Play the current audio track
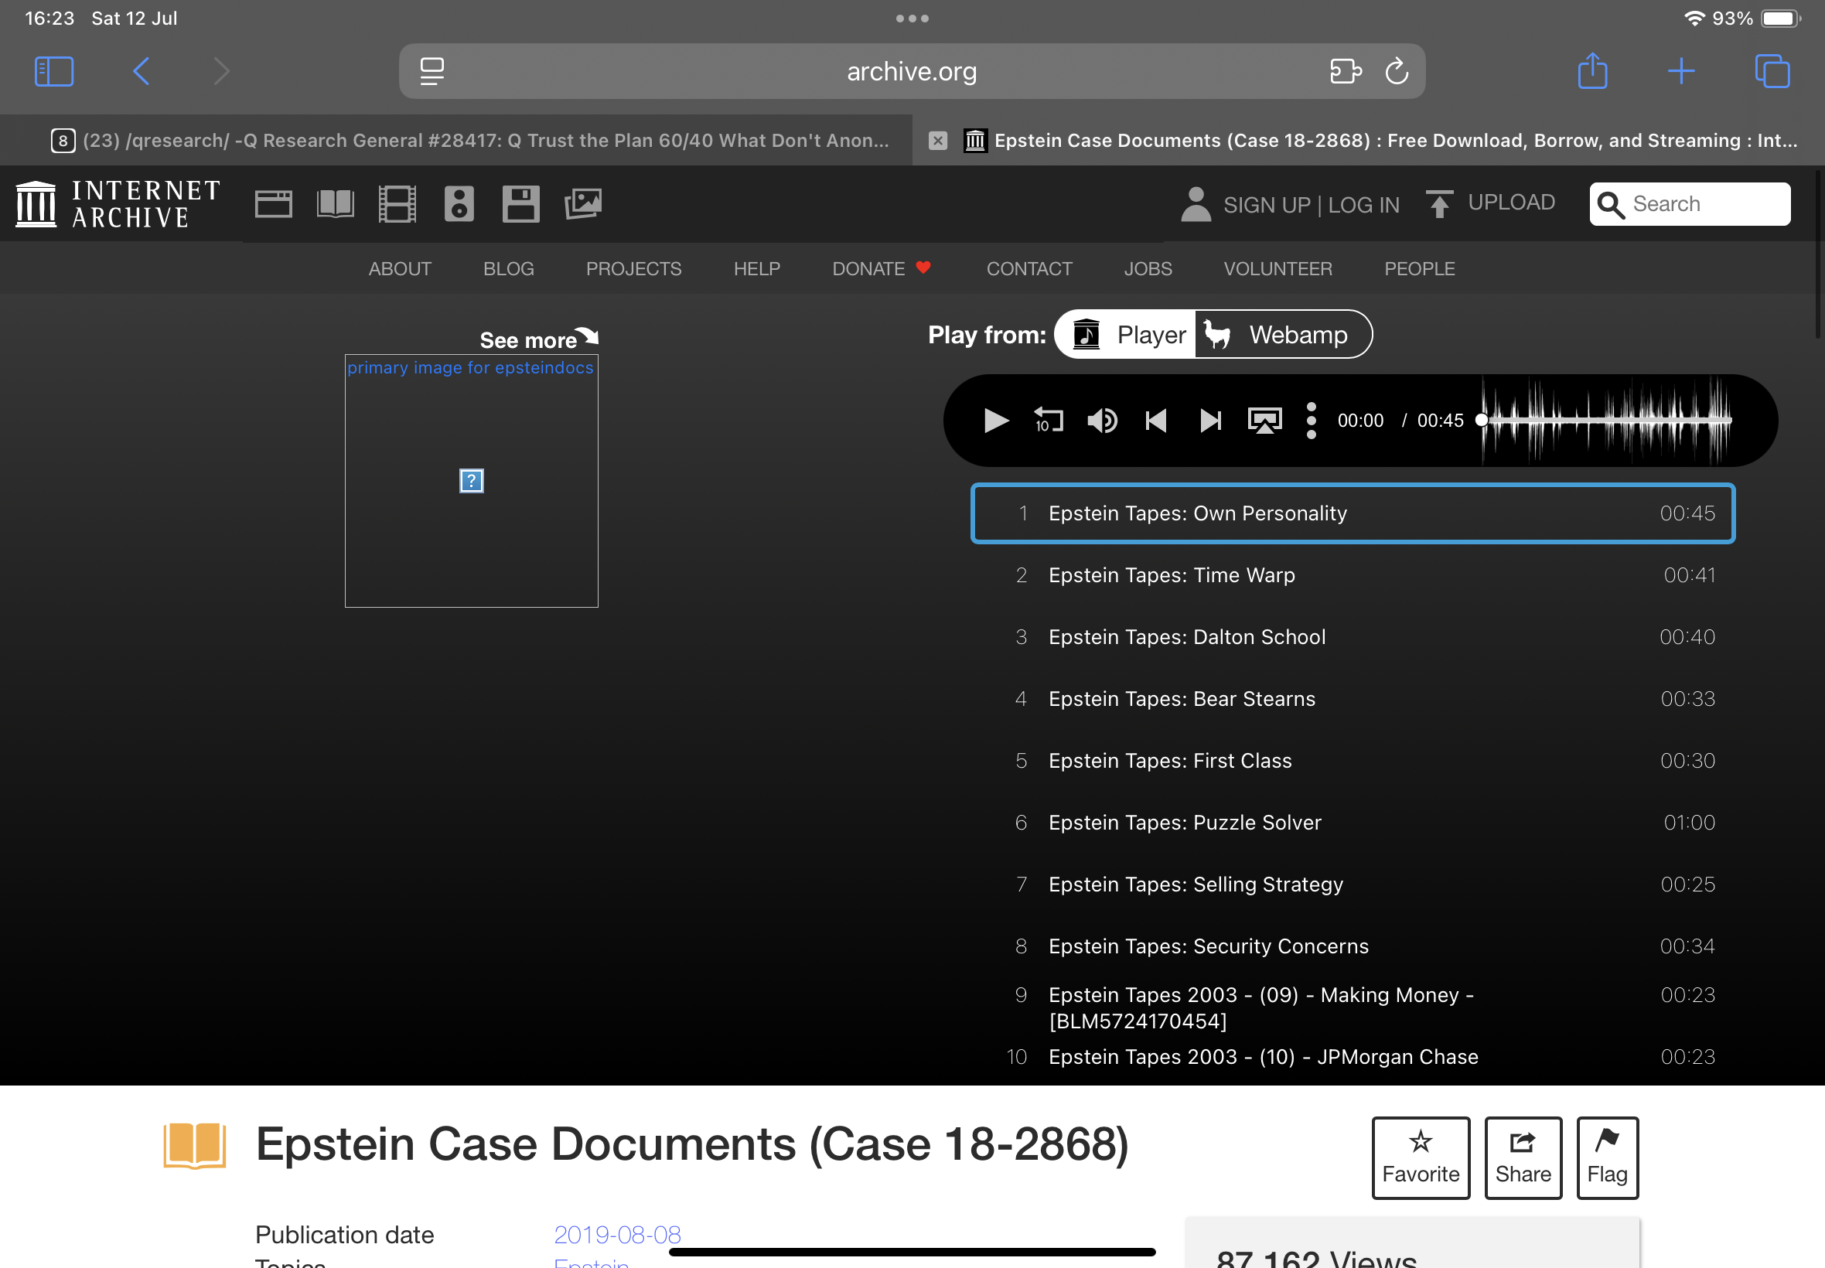 (996, 421)
